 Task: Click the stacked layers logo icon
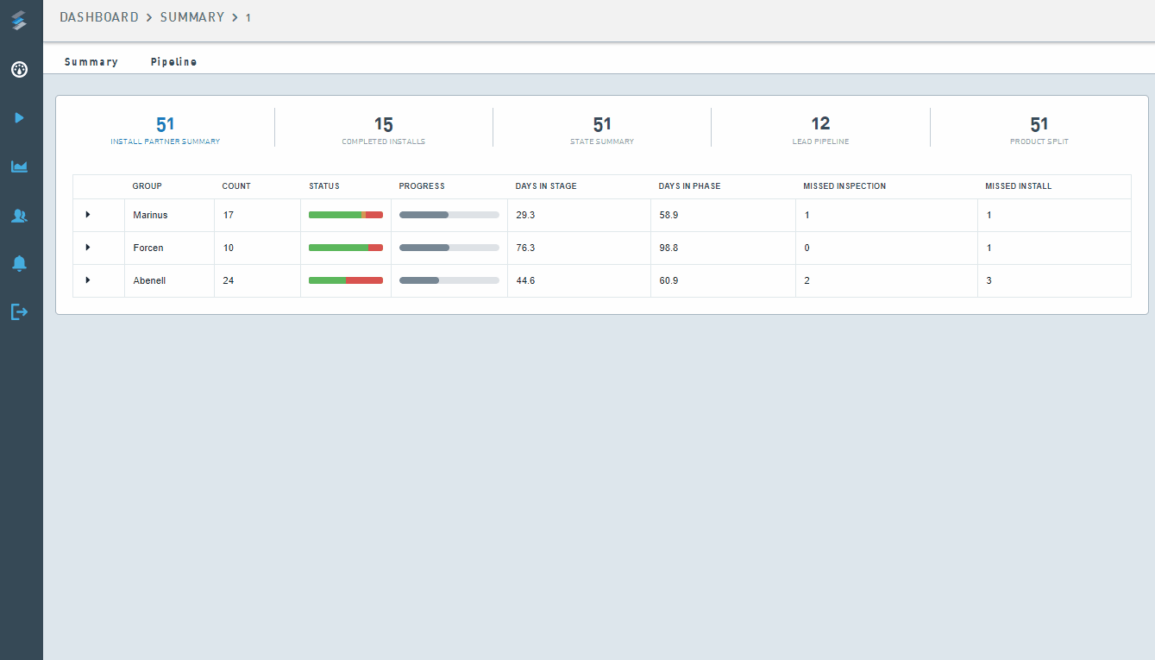pos(19,21)
